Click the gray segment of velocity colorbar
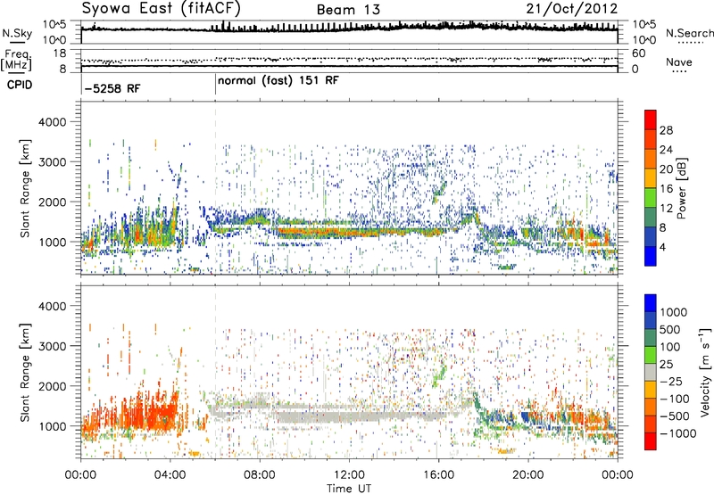The height and width of the screenshot is (494, 714). click(651, 372)
